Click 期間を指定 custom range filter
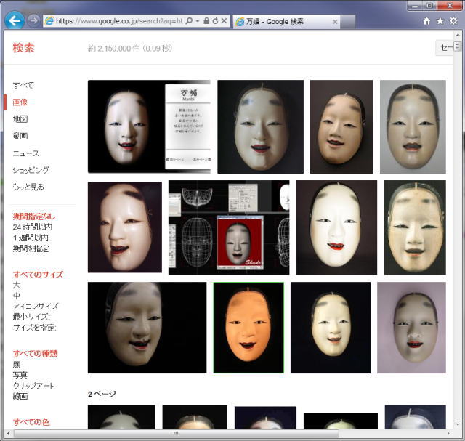Viewport: 465px width, 441px height. coord(31,248)
